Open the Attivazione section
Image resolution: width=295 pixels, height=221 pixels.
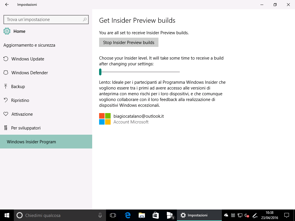(x=46, y=114)
